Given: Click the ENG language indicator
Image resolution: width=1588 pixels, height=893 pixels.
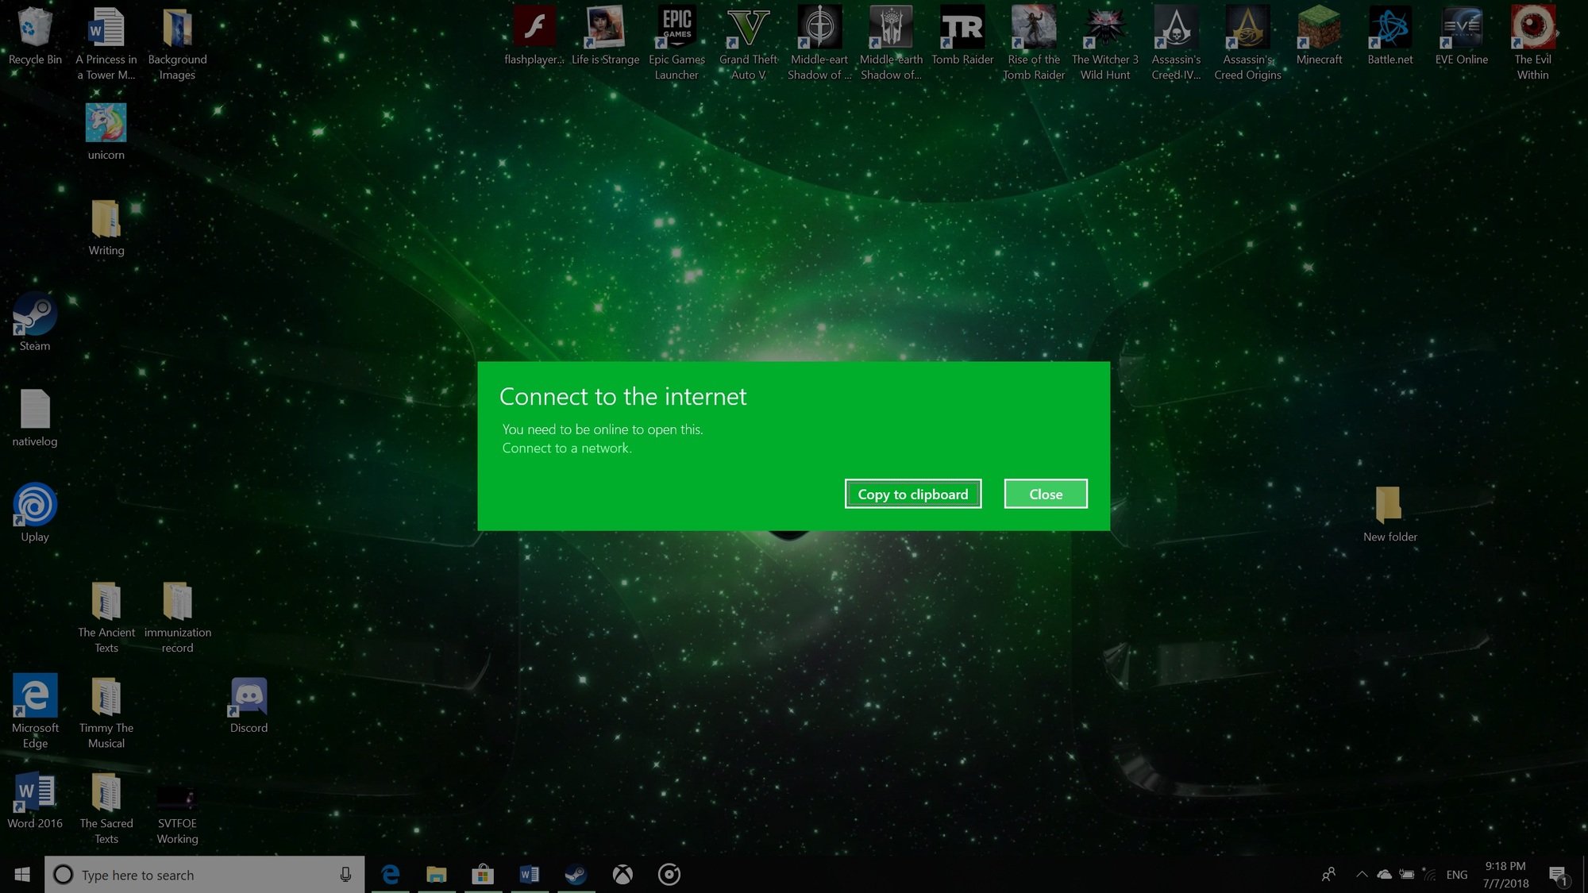Looking at the screenshot, I should pyautogui.click(x=1457, y=874).
